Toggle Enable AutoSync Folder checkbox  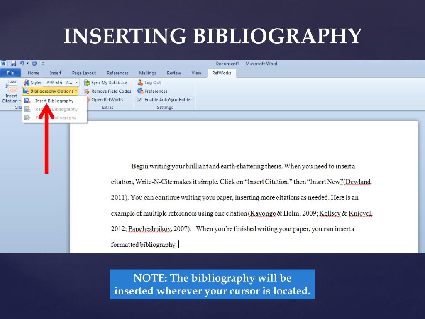pyautogui.click(x=139, y=100)
